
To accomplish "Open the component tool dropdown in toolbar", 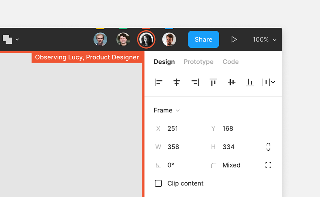I will tap(11, 39).
